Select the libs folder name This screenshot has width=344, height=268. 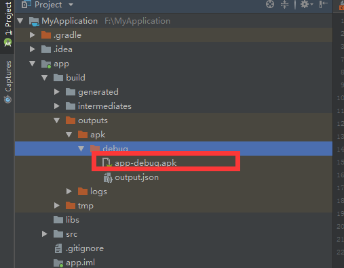point(73,220)
